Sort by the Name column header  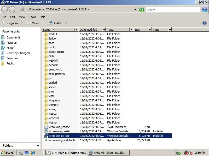[x=59, y=30]
